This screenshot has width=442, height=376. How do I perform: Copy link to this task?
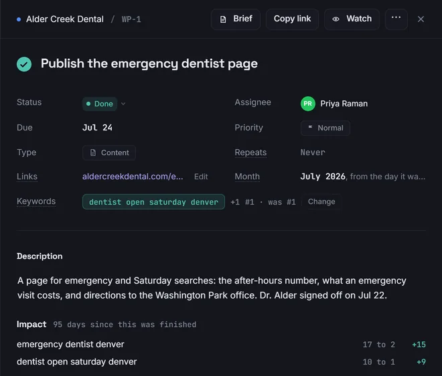click(x=292, y=19)
